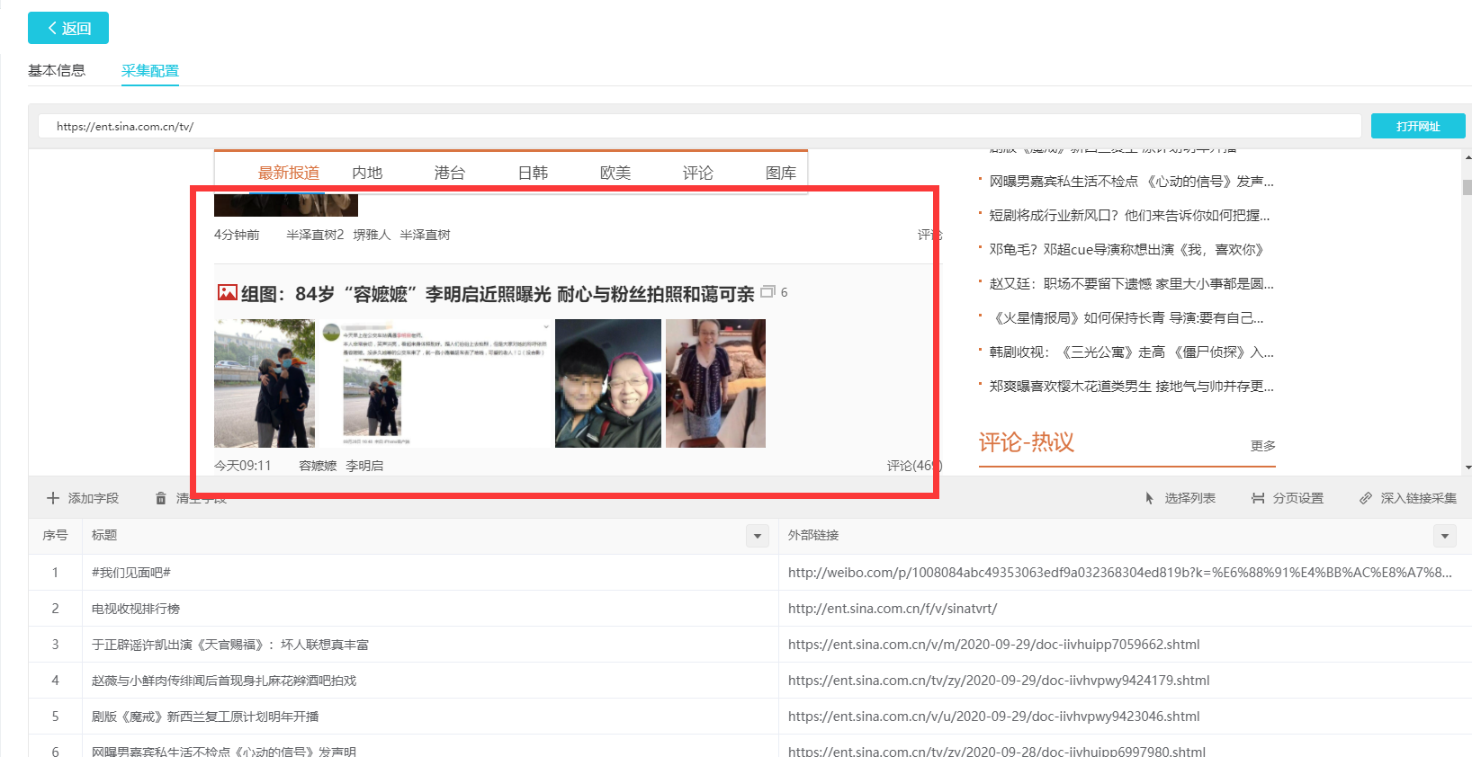Expand the 外部链接 column dropdown
The image size is (1472, 757).
(1444, 536)
